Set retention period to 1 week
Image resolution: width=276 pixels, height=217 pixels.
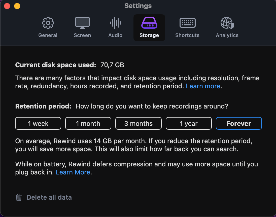click(x=38, y=123)
